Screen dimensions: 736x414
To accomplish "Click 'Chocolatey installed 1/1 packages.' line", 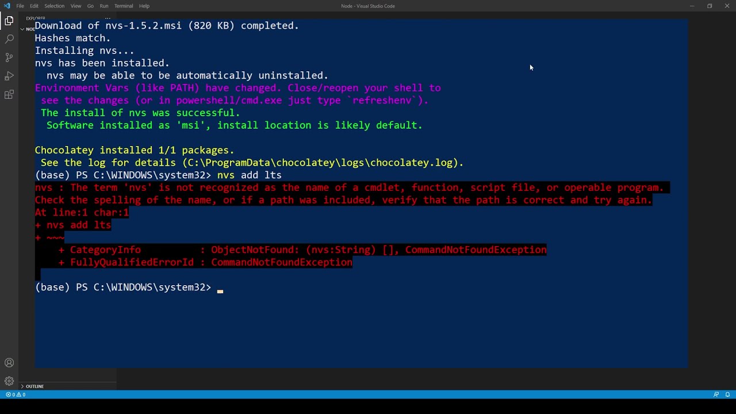I will click(135, 150).
